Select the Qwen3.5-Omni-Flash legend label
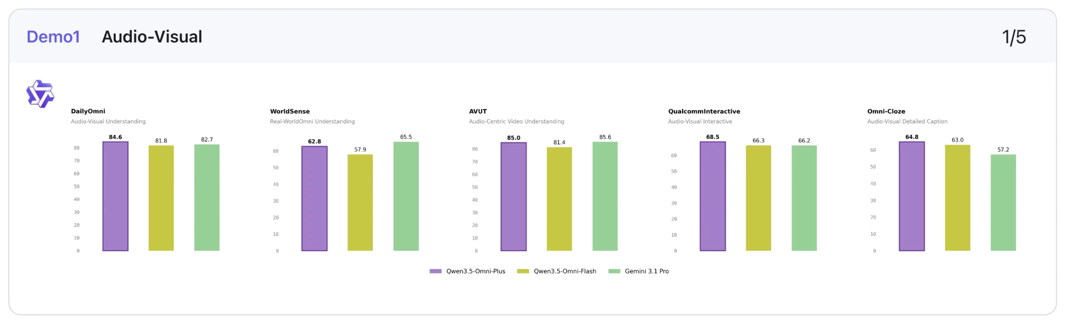 (565, 271)
